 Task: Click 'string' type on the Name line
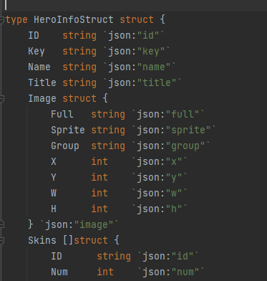point(79,67)
